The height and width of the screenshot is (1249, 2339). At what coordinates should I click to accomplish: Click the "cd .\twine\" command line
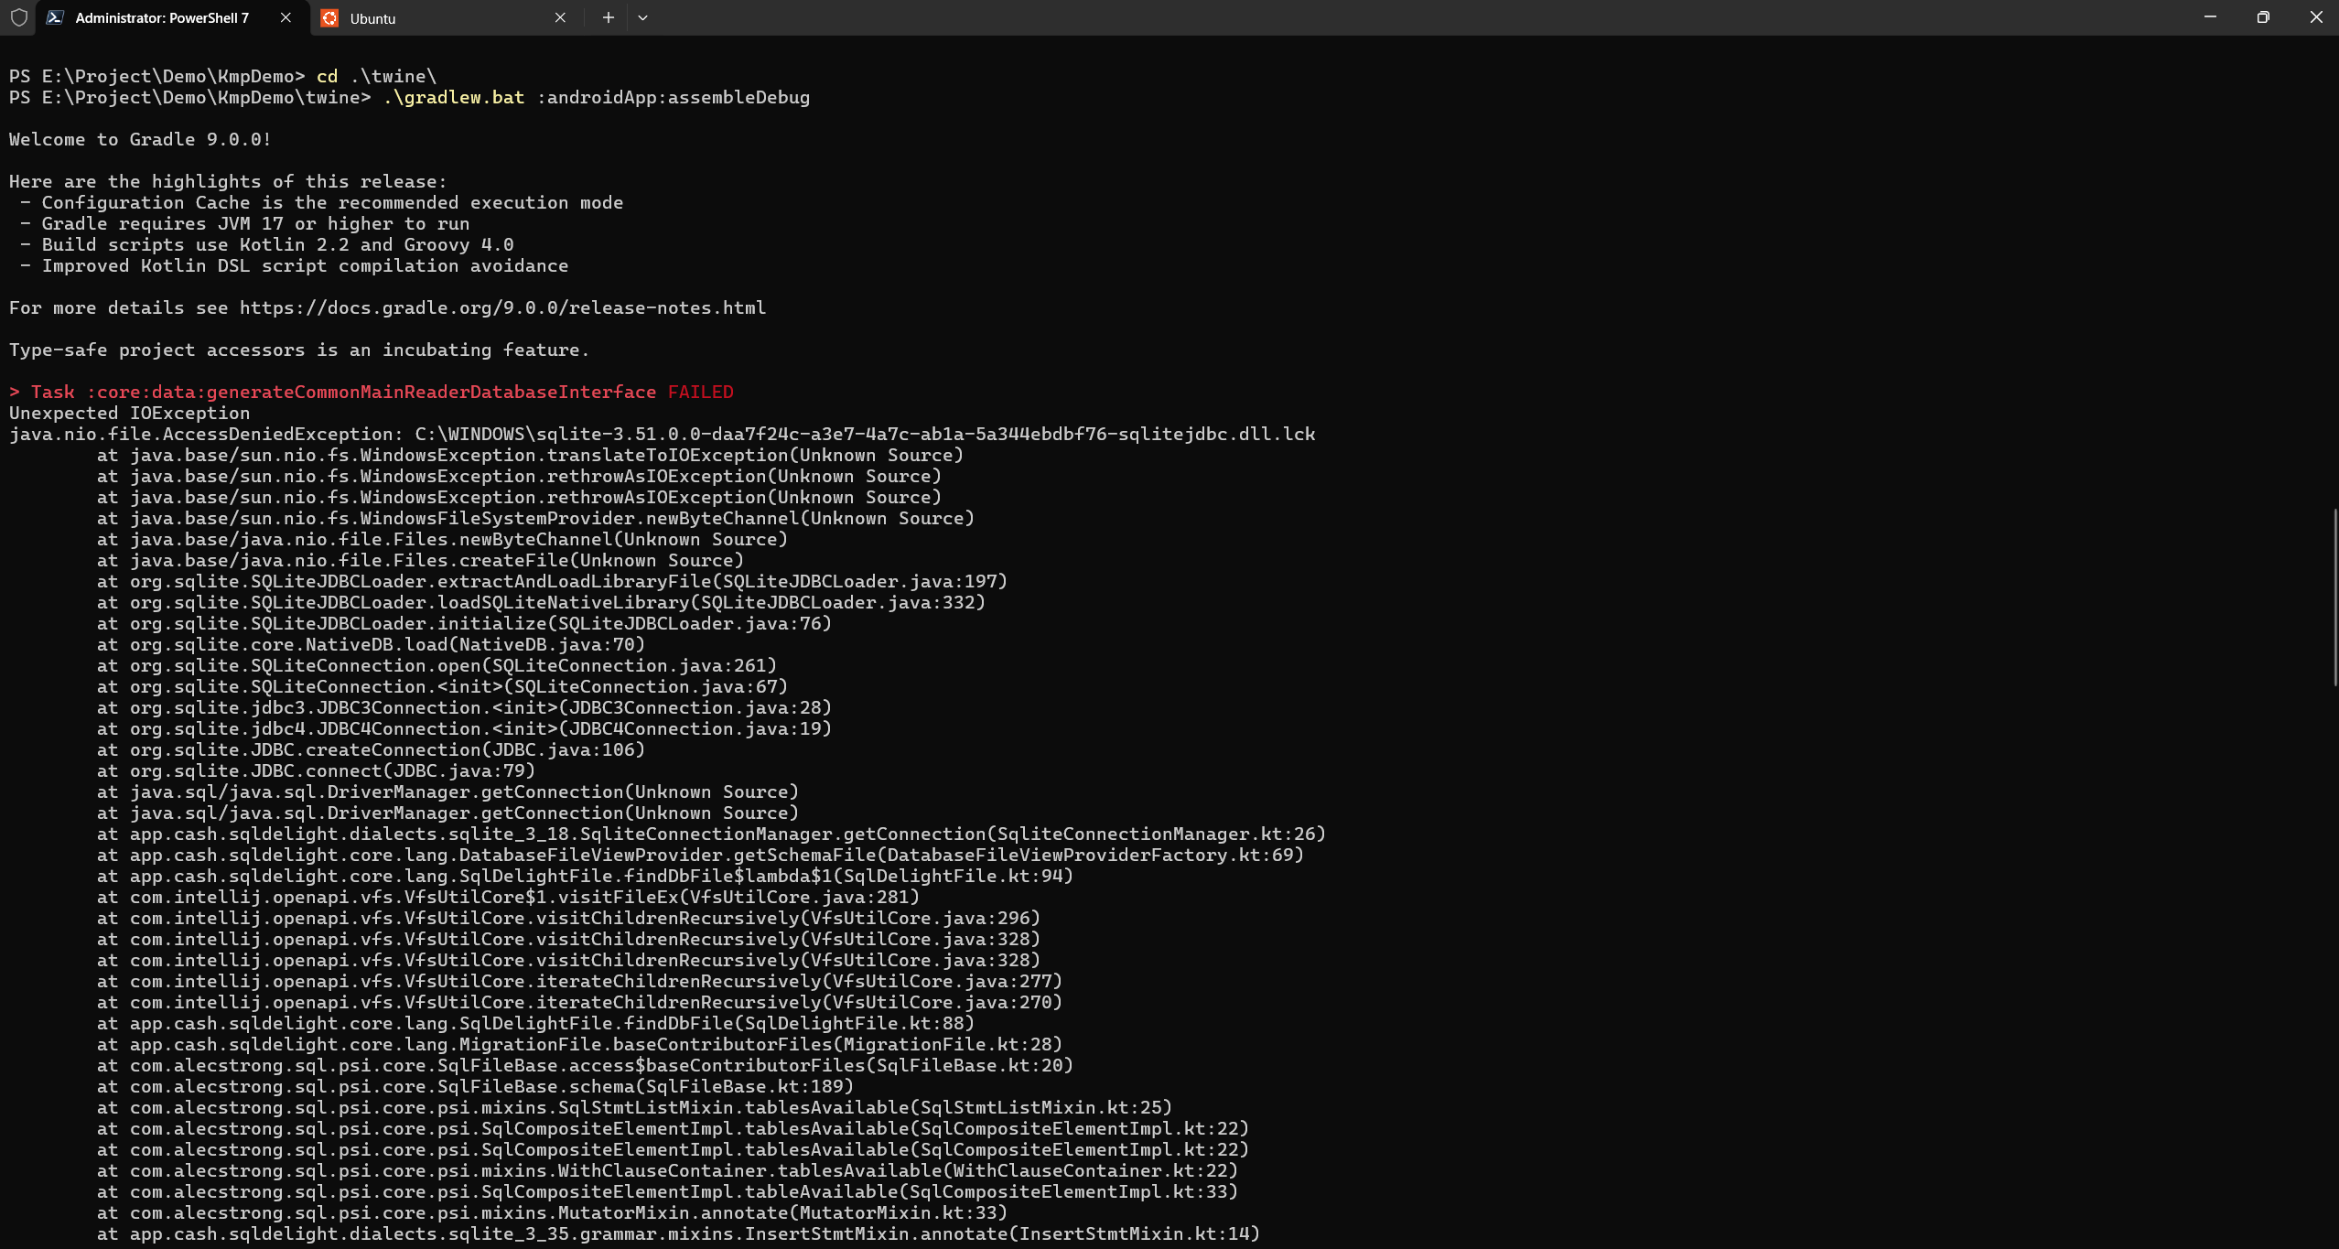pos(376,77)
